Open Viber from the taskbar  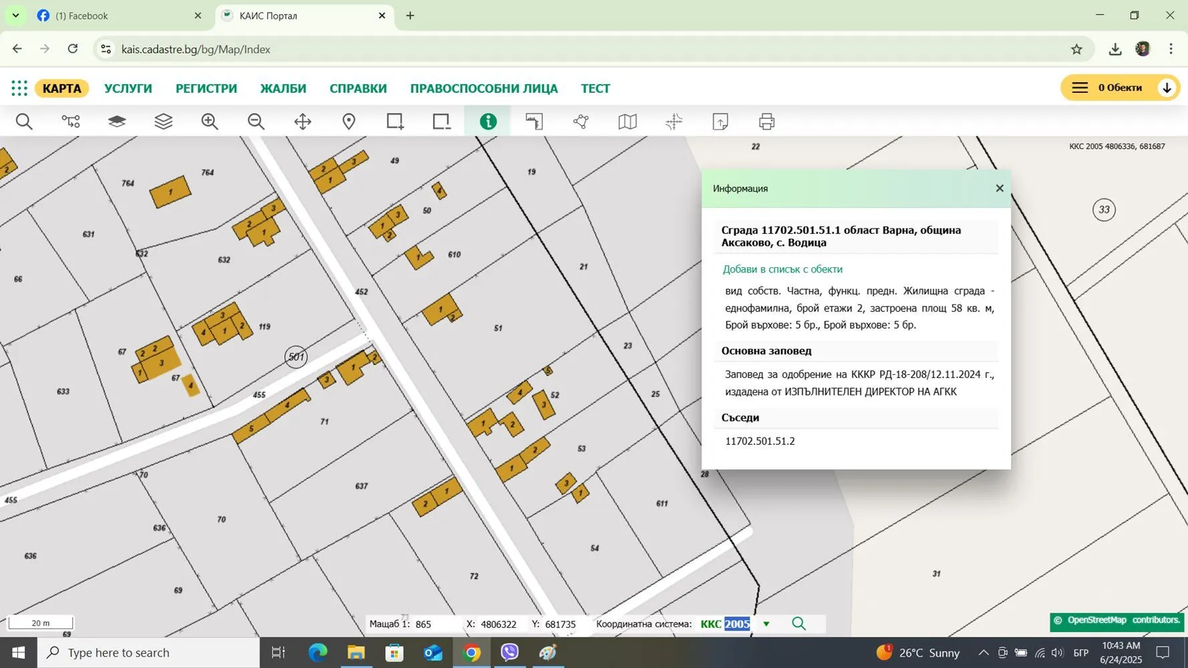click(x=510, y=653)
